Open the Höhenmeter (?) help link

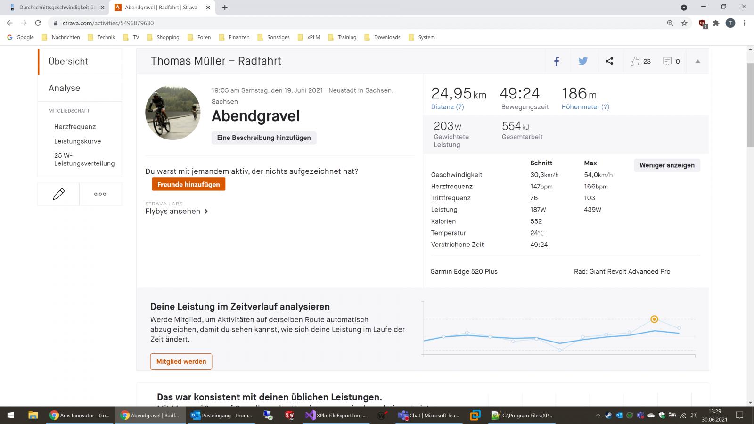click(585, 107)
